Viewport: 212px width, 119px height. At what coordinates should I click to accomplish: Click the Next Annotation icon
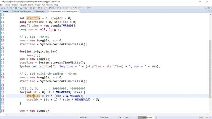(x=66, y=8)
